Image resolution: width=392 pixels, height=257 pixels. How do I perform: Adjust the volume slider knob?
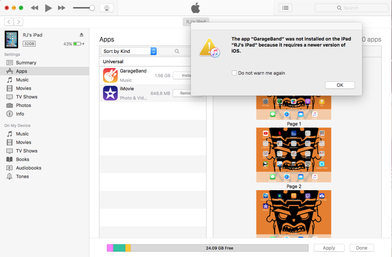92,8
